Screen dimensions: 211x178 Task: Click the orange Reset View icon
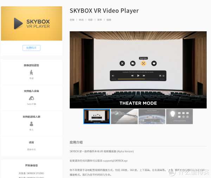(x=143, y=63)
